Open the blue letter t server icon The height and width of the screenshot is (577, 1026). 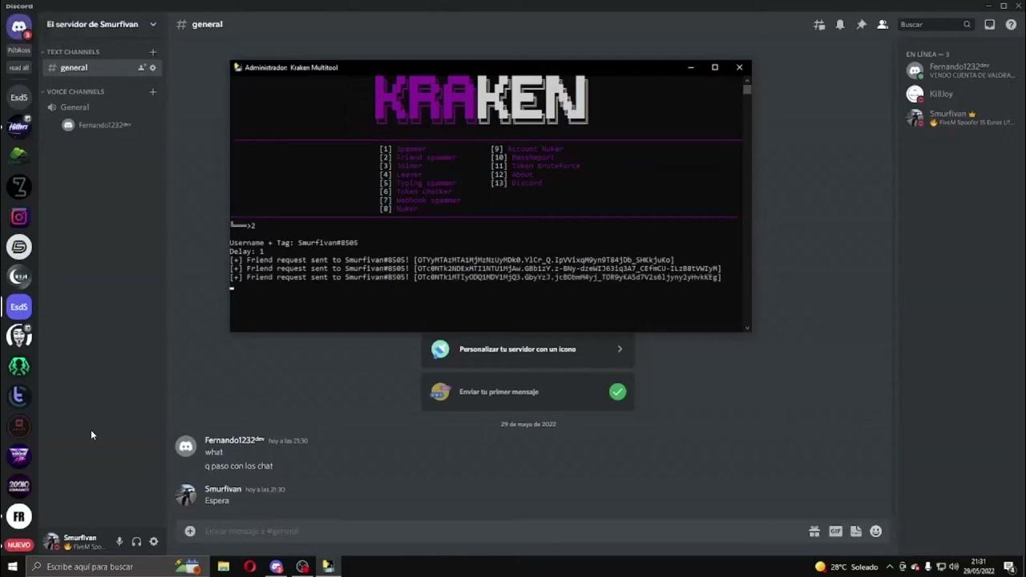click(18, 397)
